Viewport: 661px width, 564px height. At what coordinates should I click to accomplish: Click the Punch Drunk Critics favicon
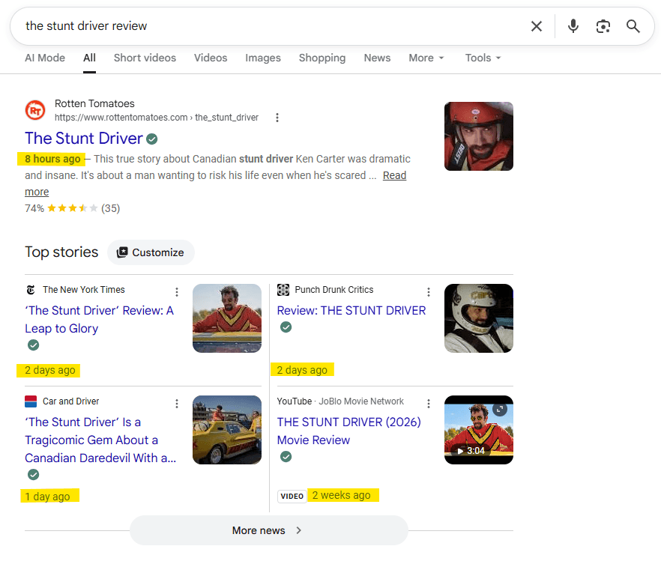(x=283, y=290)
